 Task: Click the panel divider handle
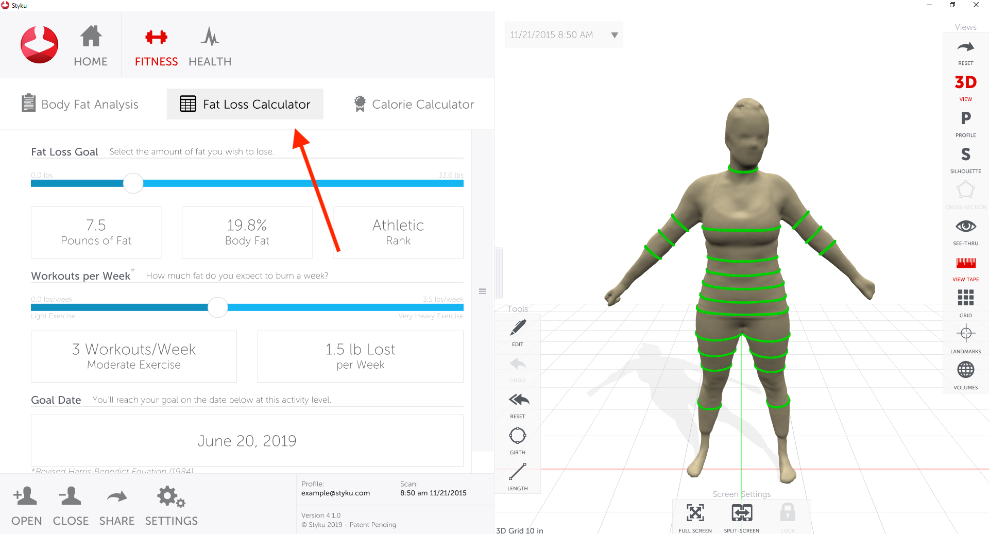point(483,291)
